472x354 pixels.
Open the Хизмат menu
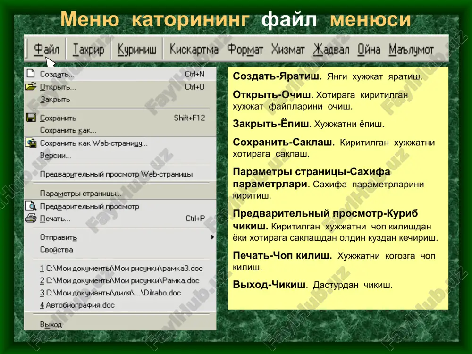click(288, 50)
